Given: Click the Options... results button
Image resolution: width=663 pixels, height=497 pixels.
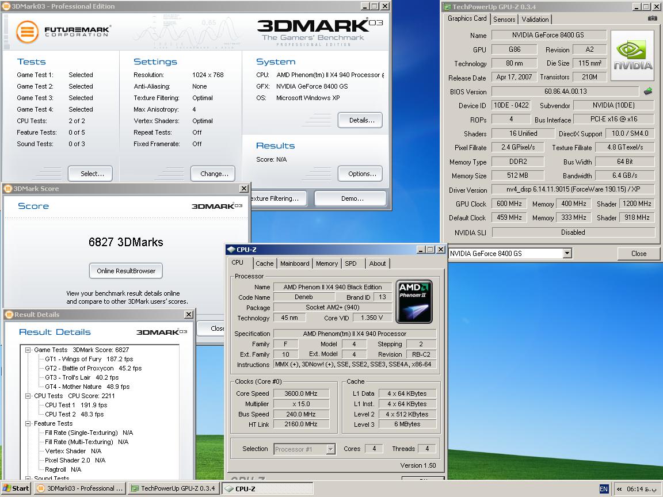Looking at the screenshot, I should [x=360, y=174].
